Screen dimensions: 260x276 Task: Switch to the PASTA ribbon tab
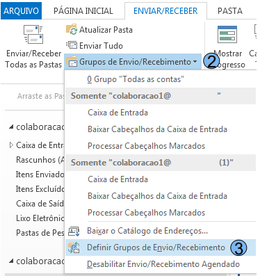coord(230,11)
